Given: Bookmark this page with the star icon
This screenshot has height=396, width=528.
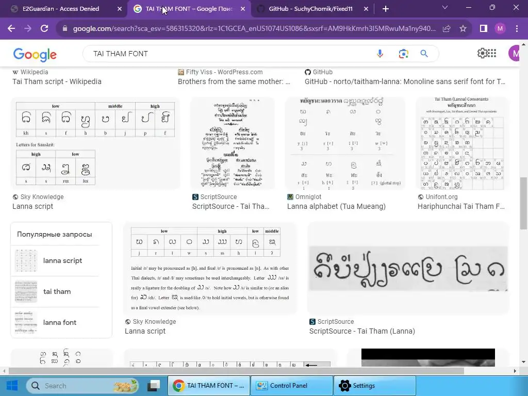Looking at the screenshot, I should tap(463, 29).
